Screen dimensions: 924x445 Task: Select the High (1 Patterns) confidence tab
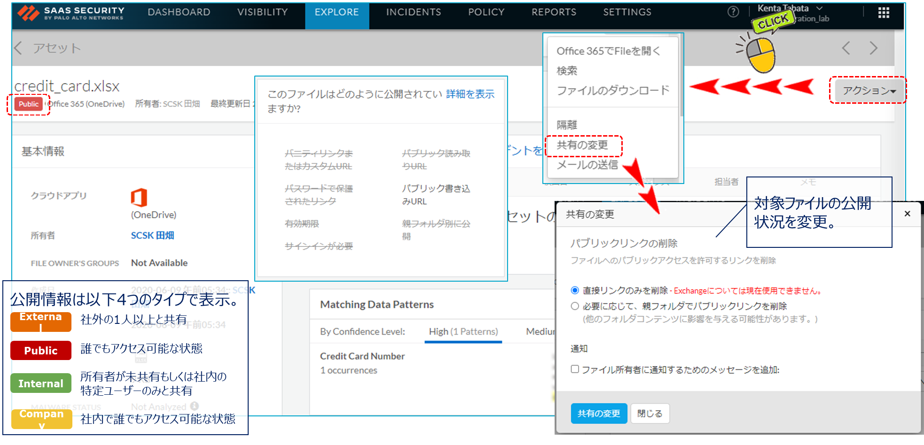tap(463, 331)
